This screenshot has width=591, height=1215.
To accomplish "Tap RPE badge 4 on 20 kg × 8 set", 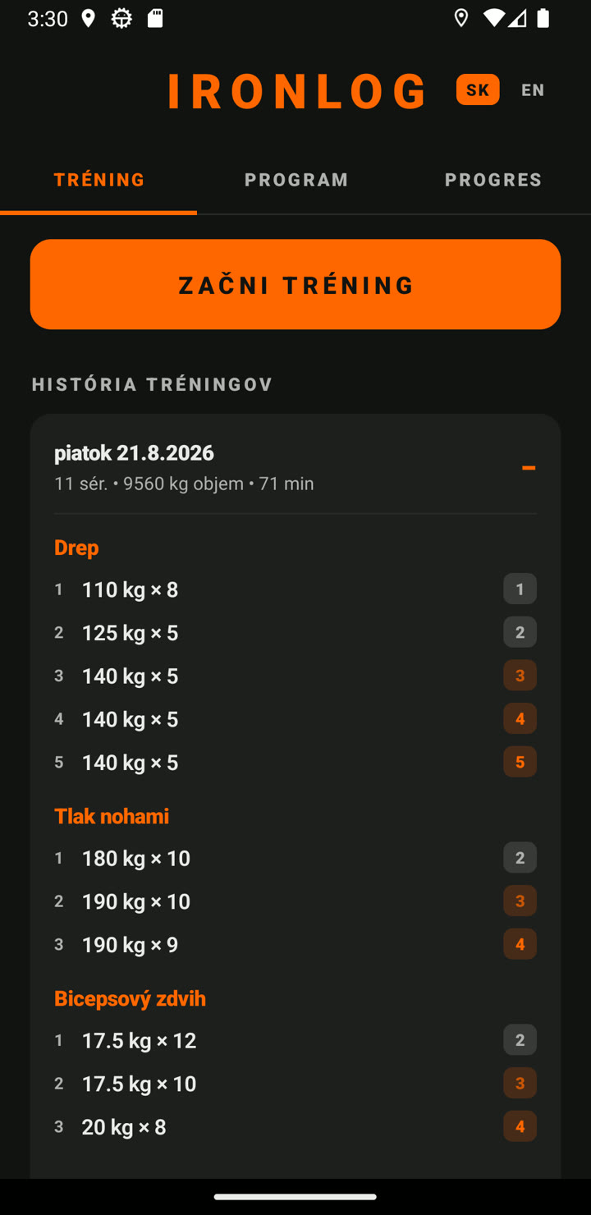I will coord(520,1126).
